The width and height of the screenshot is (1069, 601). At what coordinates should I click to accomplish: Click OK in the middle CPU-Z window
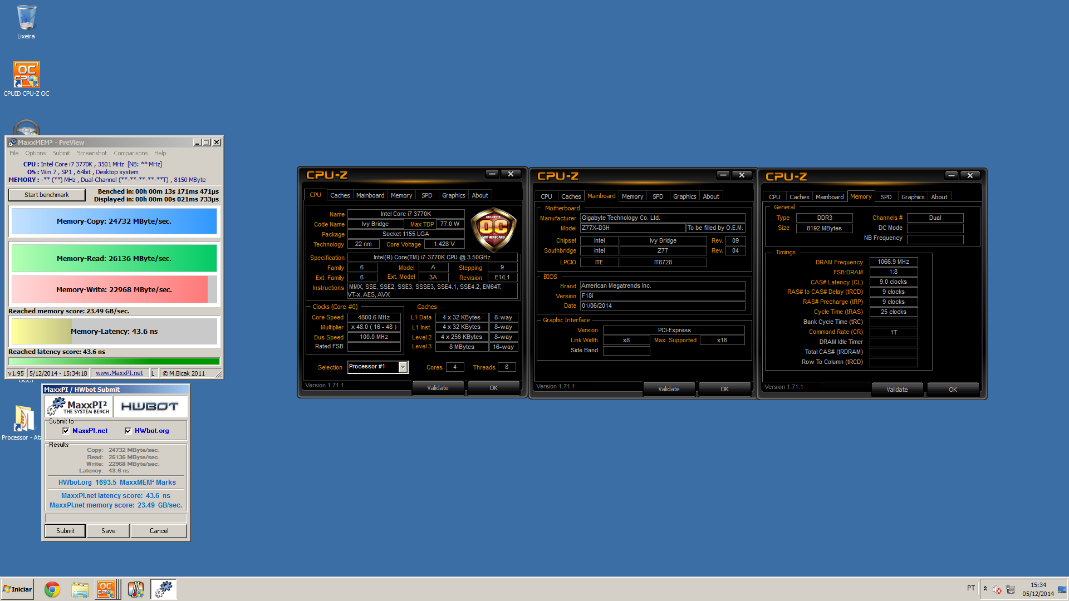click(x=724, y=389)
